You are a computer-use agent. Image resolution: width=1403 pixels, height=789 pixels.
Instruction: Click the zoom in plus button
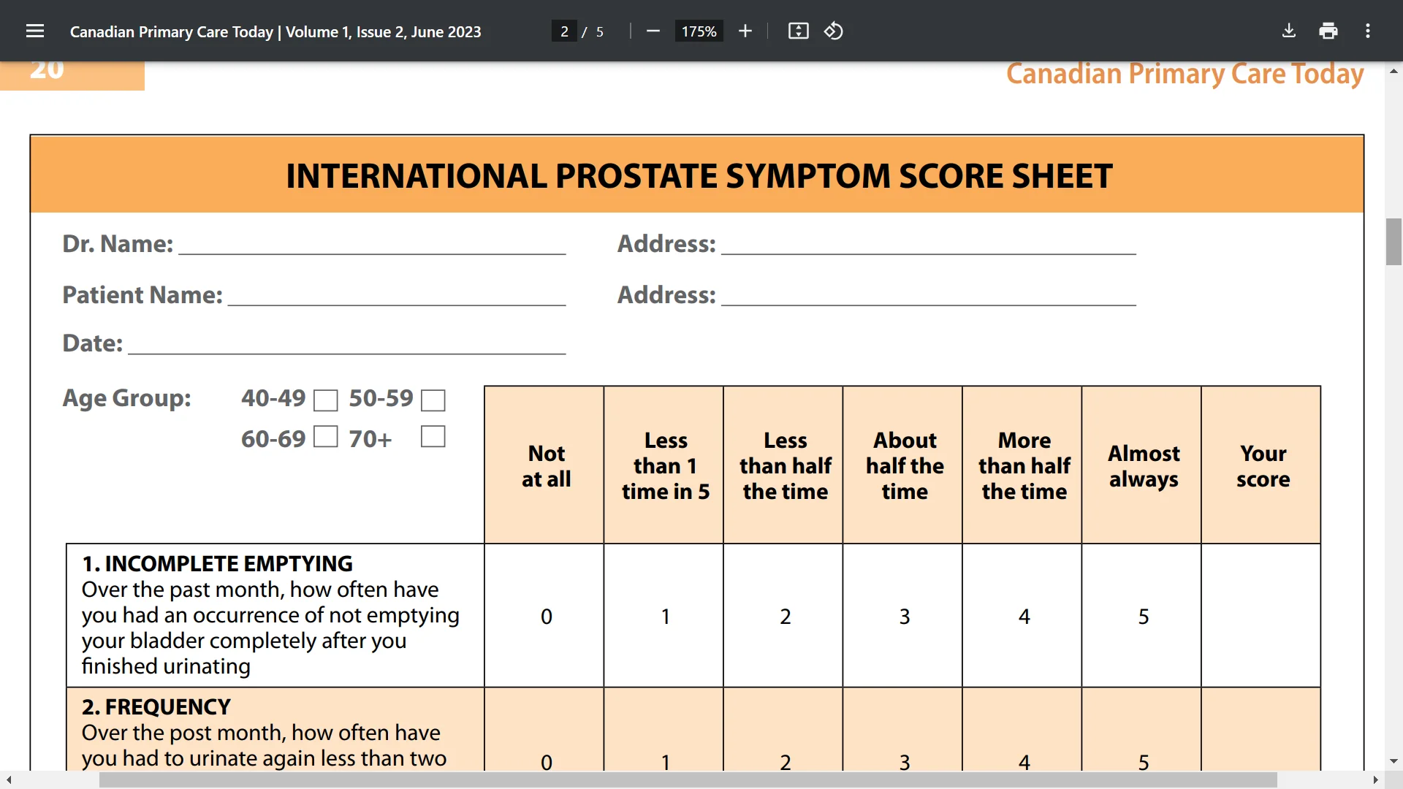745,31
